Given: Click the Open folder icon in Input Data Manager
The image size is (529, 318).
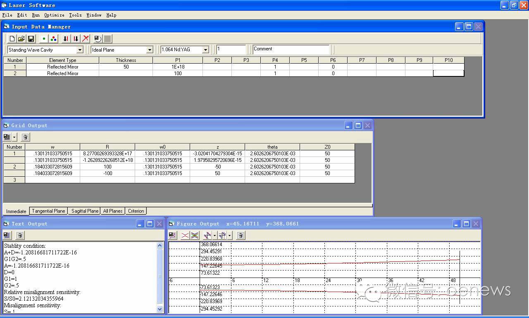Looking at the screenshot, I should click(21, 39).
